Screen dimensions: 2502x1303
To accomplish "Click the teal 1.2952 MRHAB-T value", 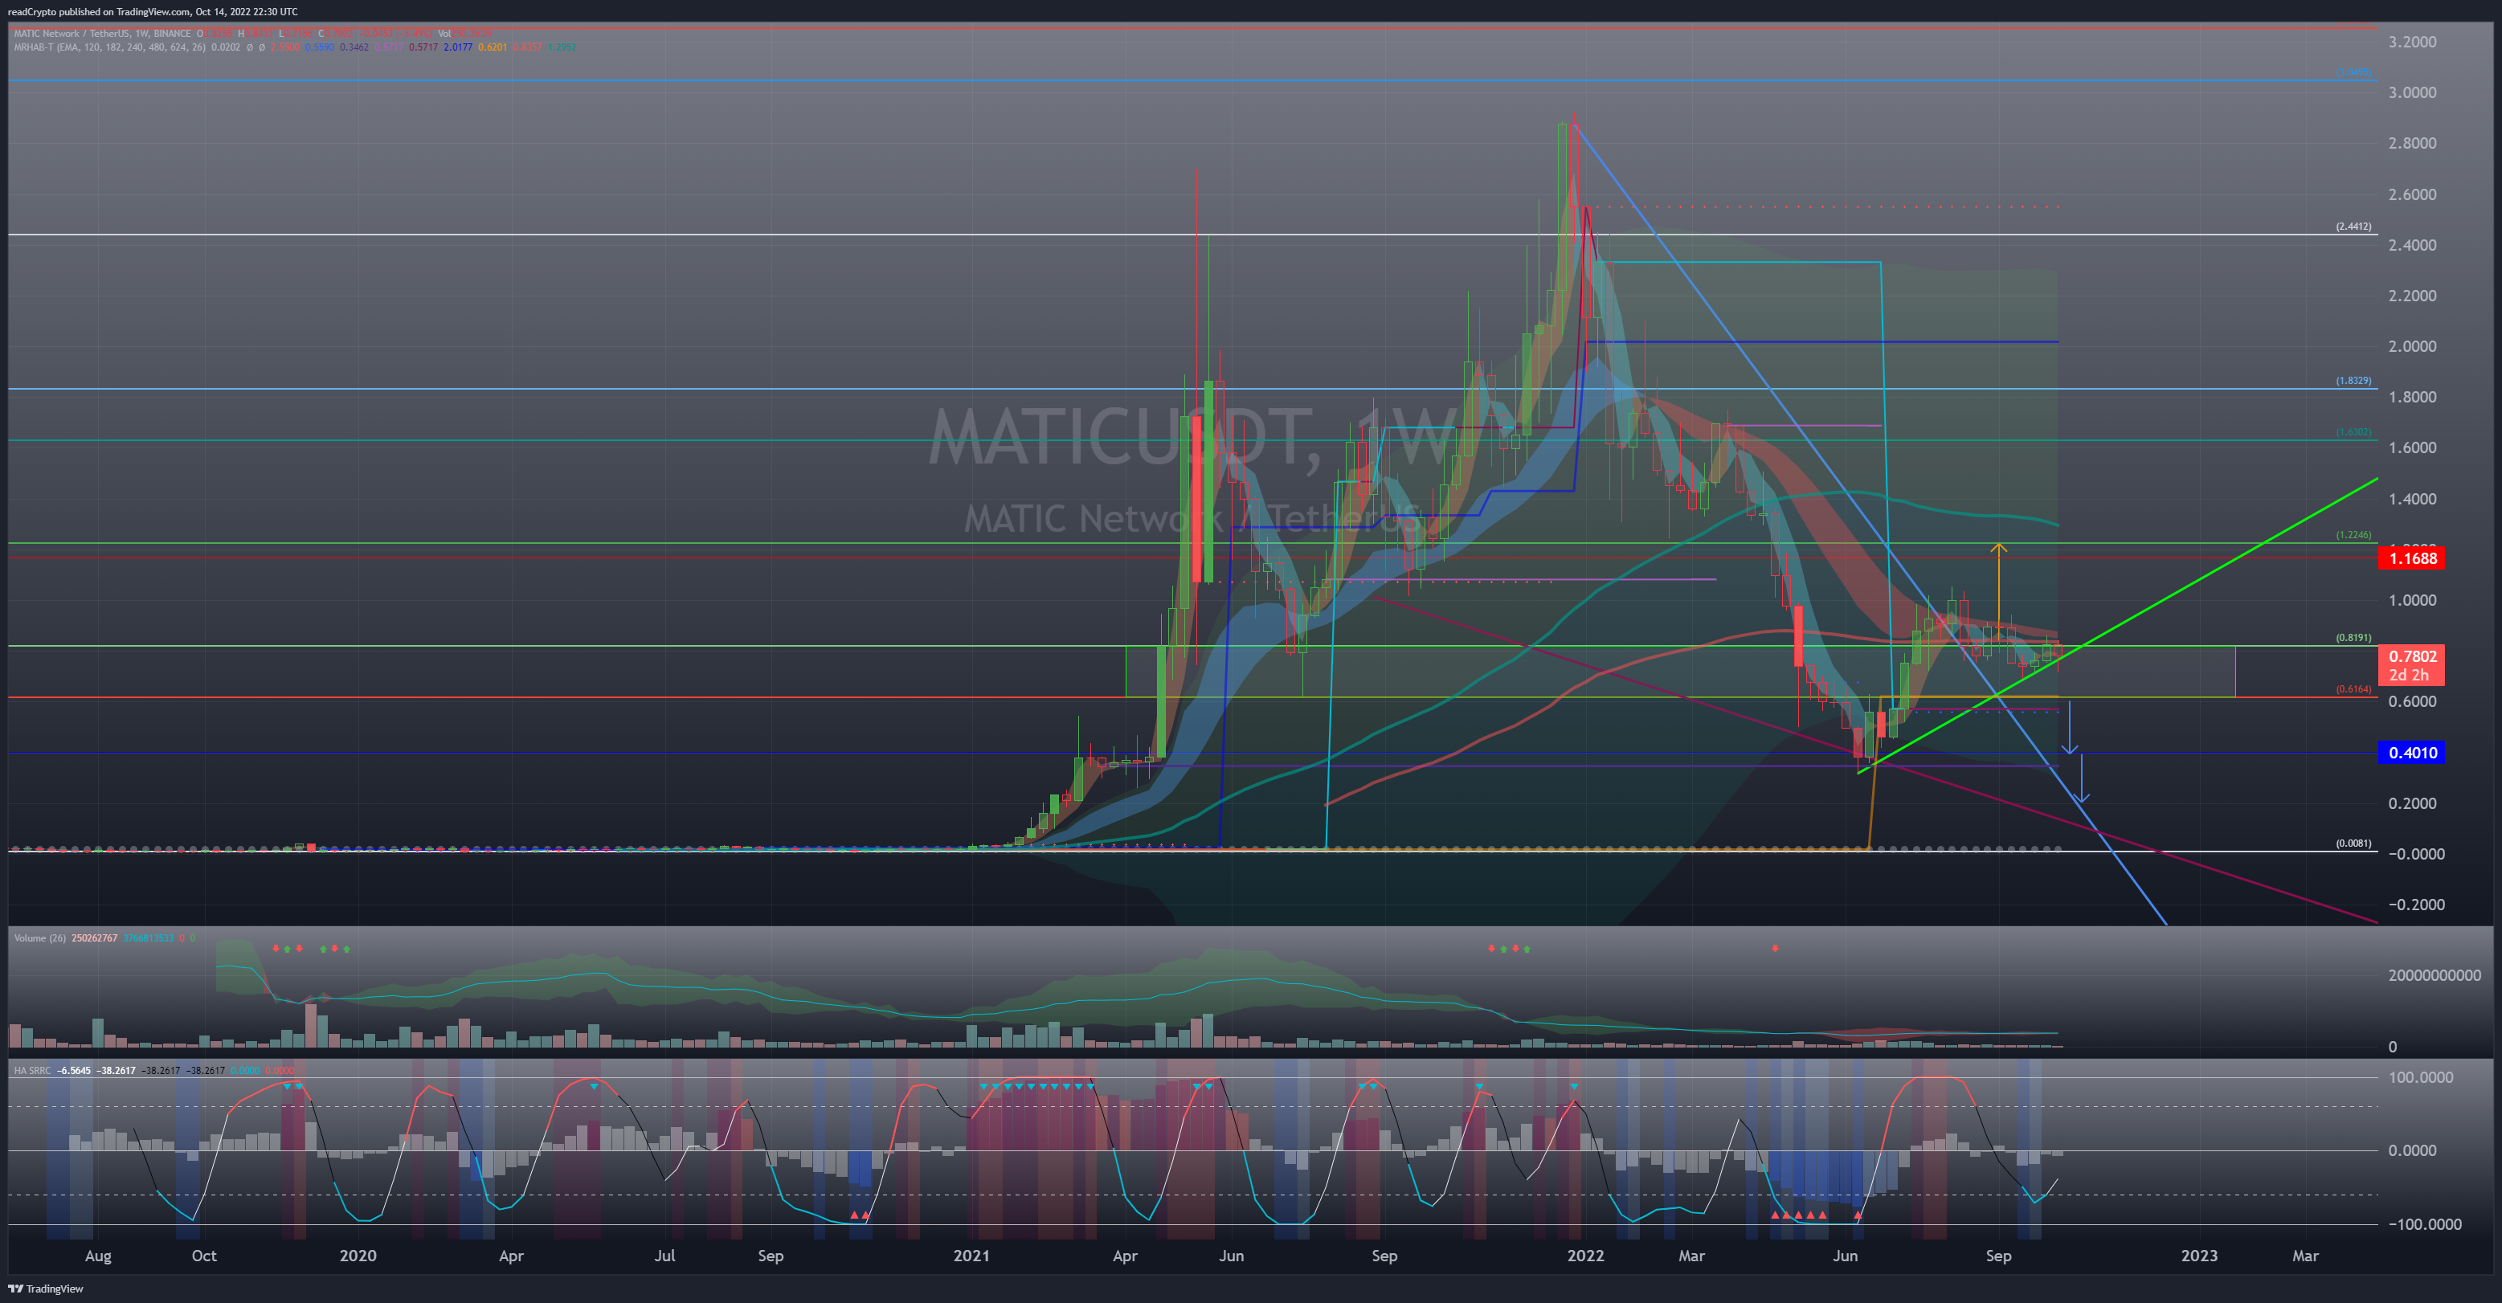I will click(x=562, y=47).
